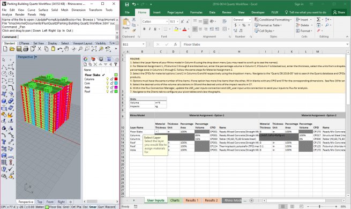
Task: Click the add new worksheet plus button
Action: click(x=251, y=200)
